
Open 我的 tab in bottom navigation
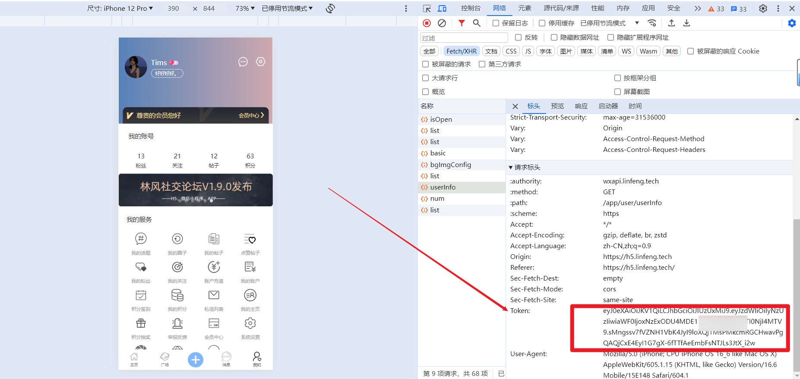257,359
